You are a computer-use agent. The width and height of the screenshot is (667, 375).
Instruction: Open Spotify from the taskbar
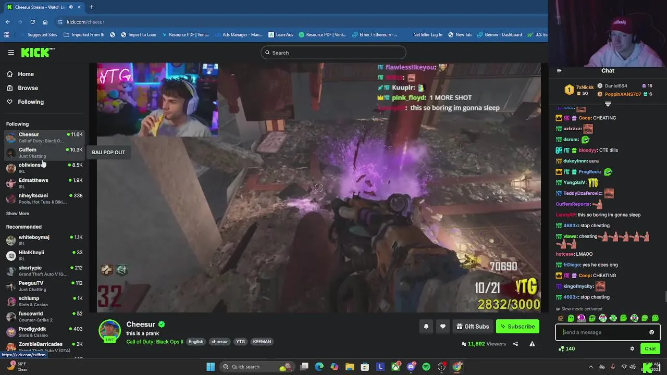coord(426,367)
